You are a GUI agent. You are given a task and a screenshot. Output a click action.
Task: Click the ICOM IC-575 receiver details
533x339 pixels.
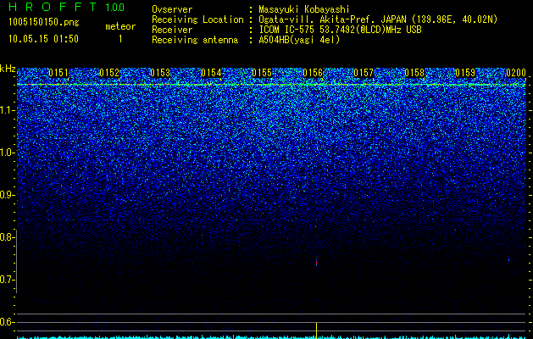pyautogui.click(x=340, y=30)
